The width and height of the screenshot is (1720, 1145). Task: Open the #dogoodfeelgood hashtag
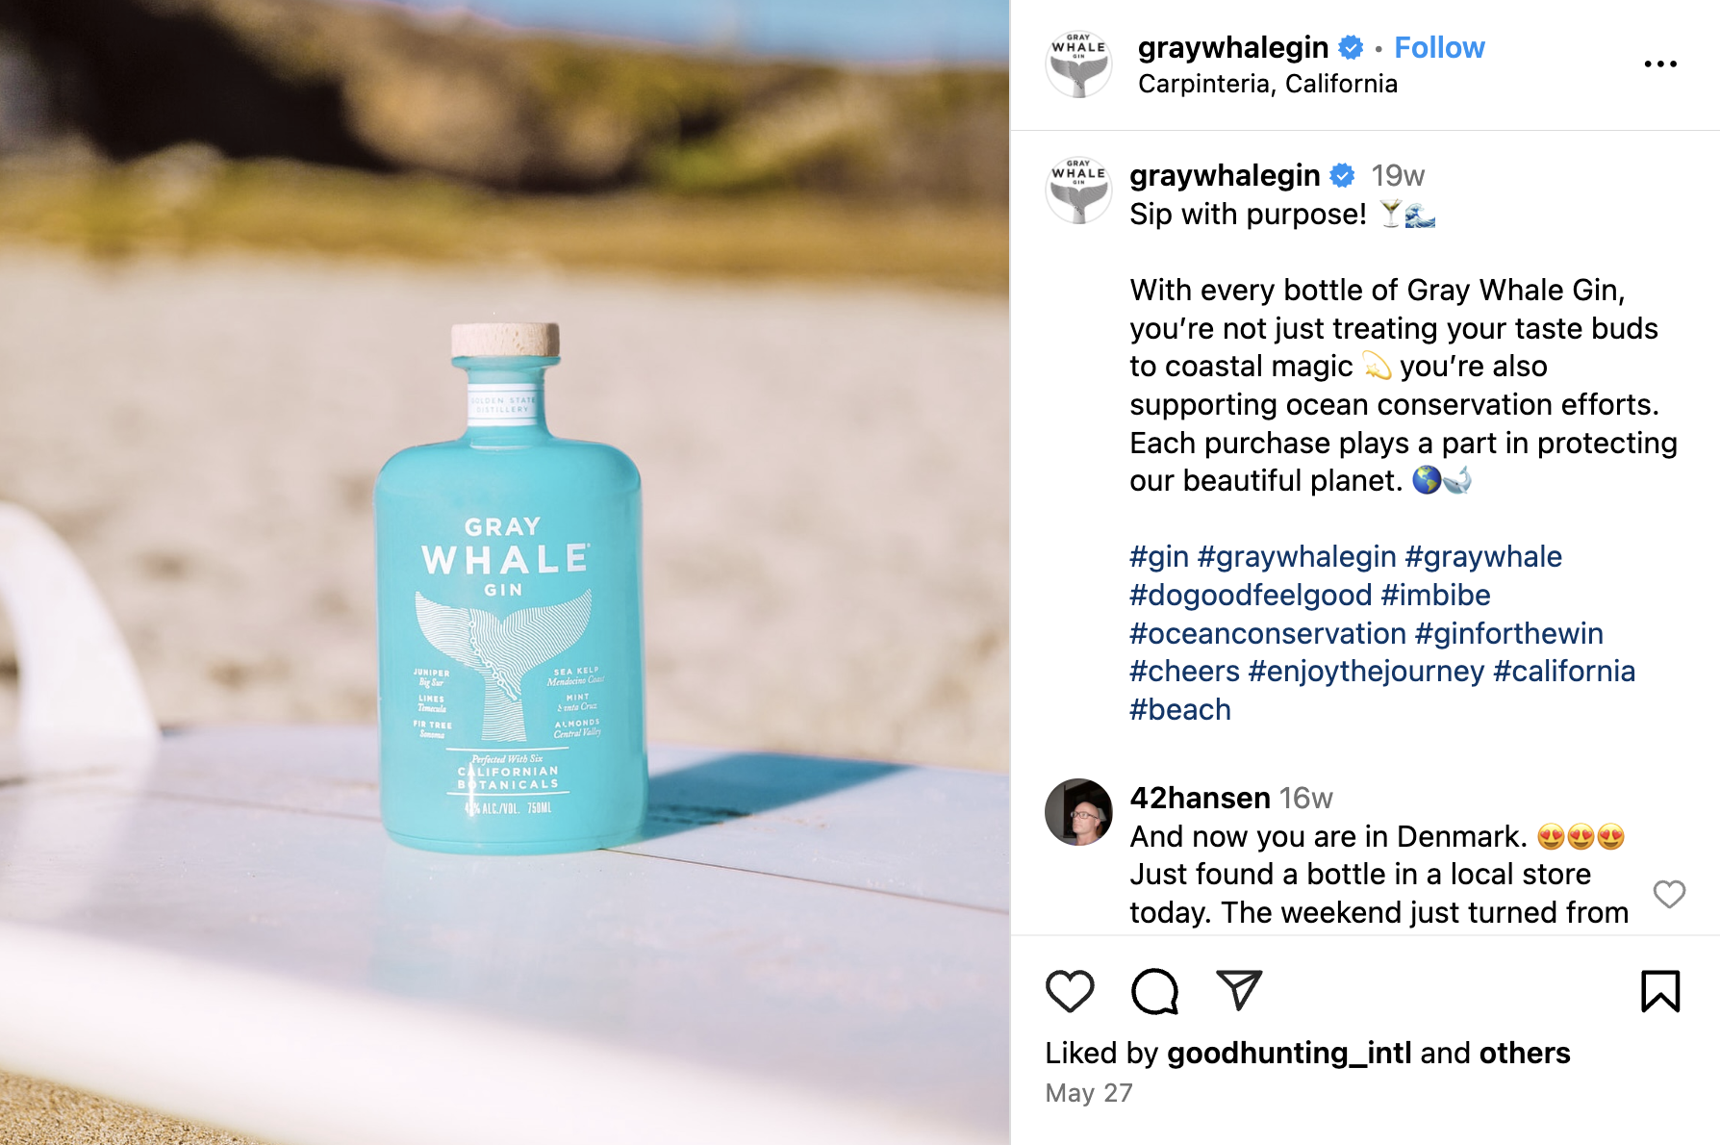pos(1251,595)
